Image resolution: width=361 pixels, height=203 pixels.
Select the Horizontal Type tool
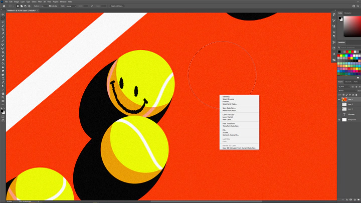click(x=3, y=79)
